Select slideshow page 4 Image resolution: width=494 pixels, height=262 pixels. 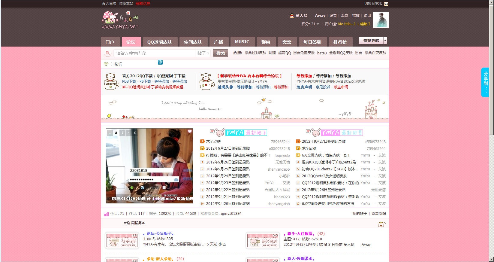[x=129, y=133]
